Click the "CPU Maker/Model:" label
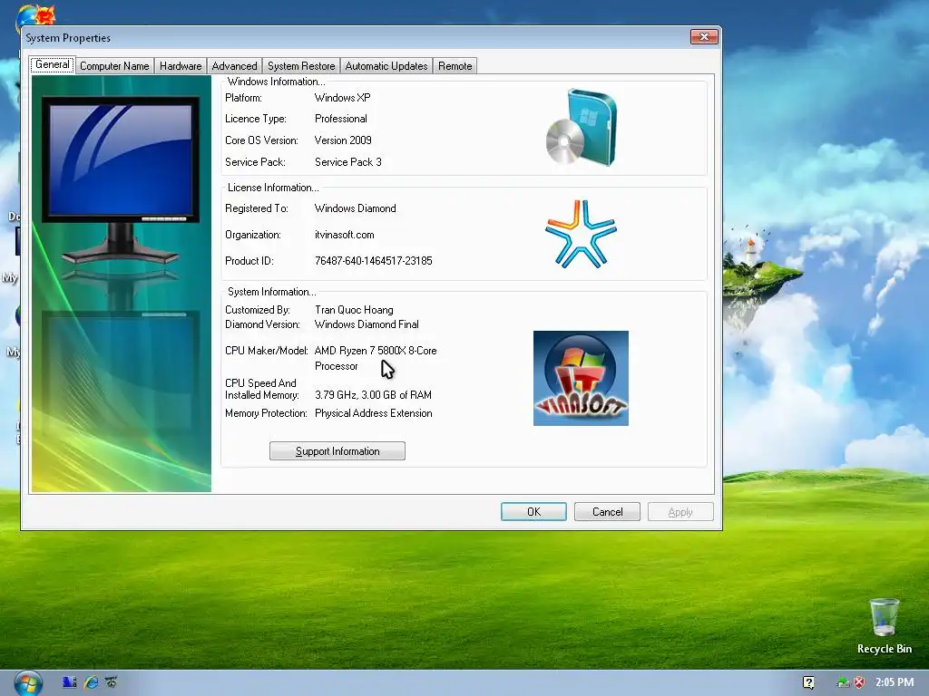This screenshot has height=696, width=929. pyautogui.click(x=267, y=351)
